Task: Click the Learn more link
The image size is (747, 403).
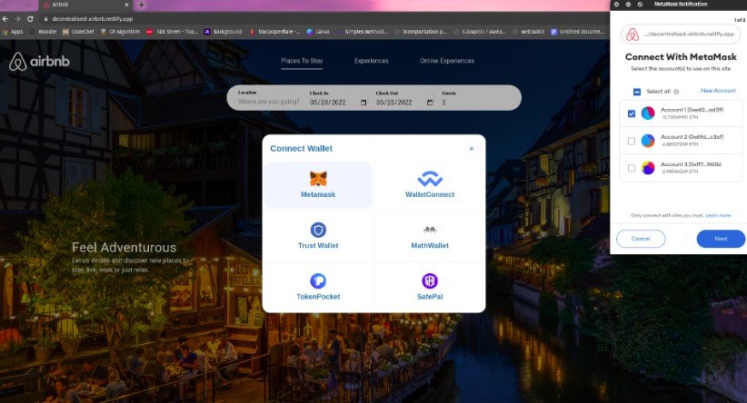Action: 718,215
